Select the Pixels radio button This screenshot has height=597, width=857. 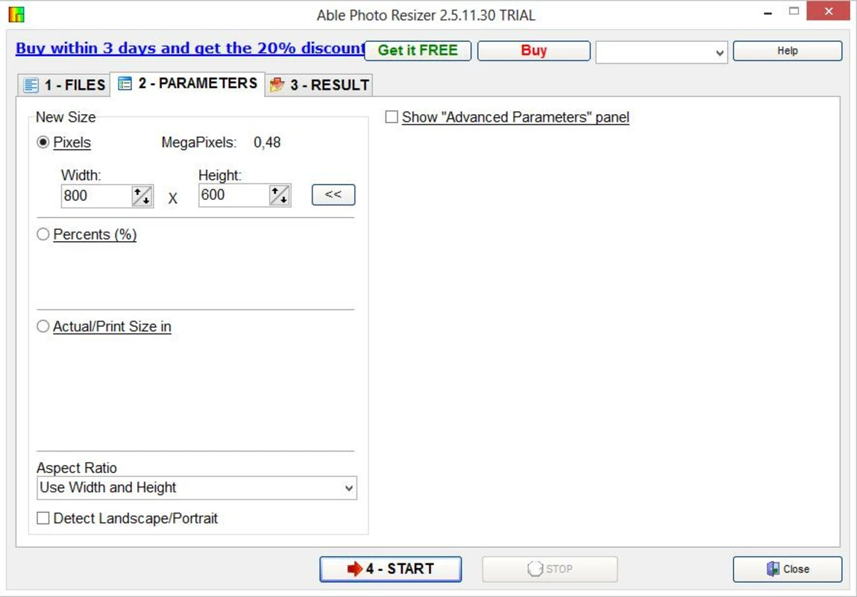43,142
